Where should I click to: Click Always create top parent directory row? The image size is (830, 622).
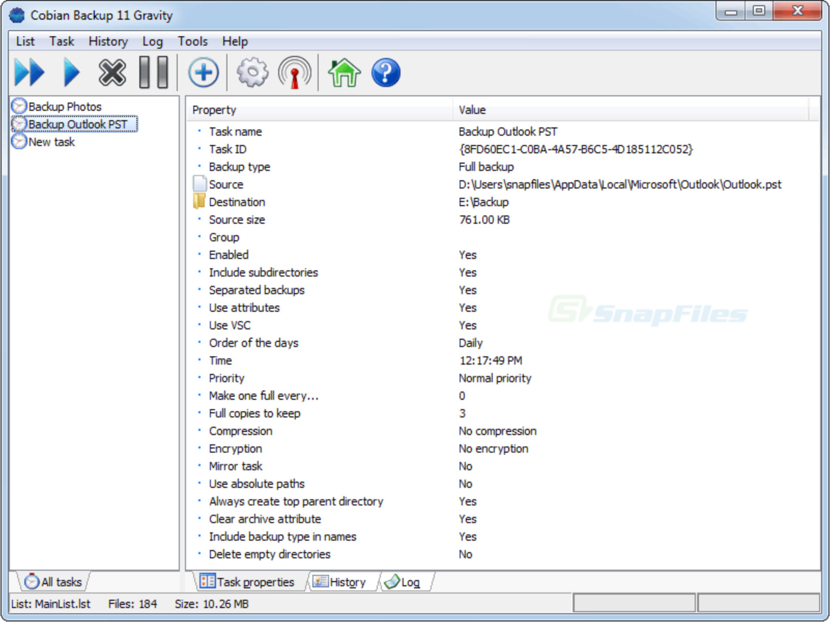(296, 501)
